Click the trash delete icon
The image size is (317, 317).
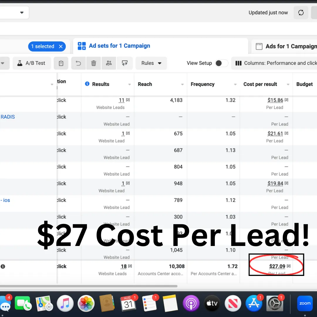coord(94,63)
